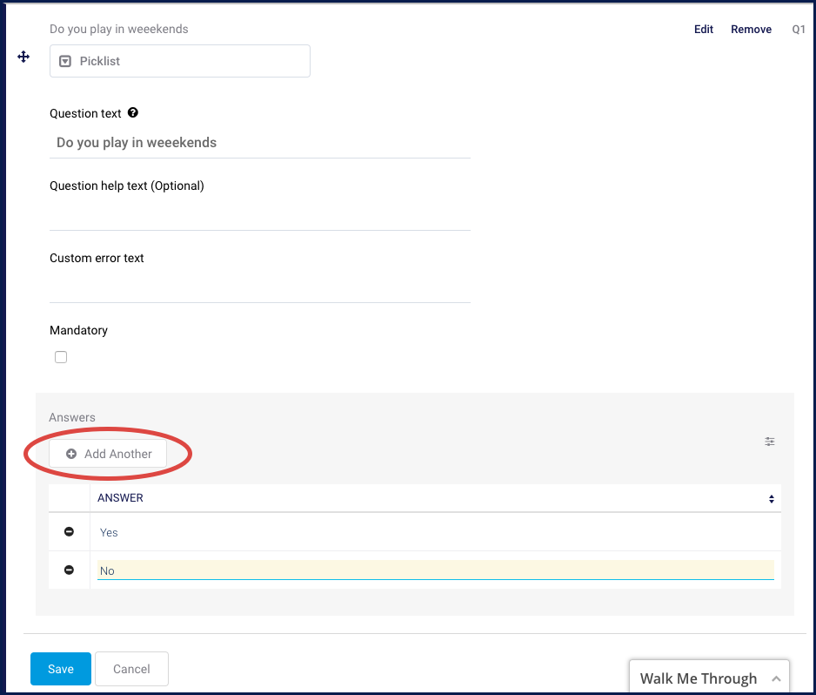Focus the Question text input field
This screenshot has width=816, height=695.
[x=260, y=143]
